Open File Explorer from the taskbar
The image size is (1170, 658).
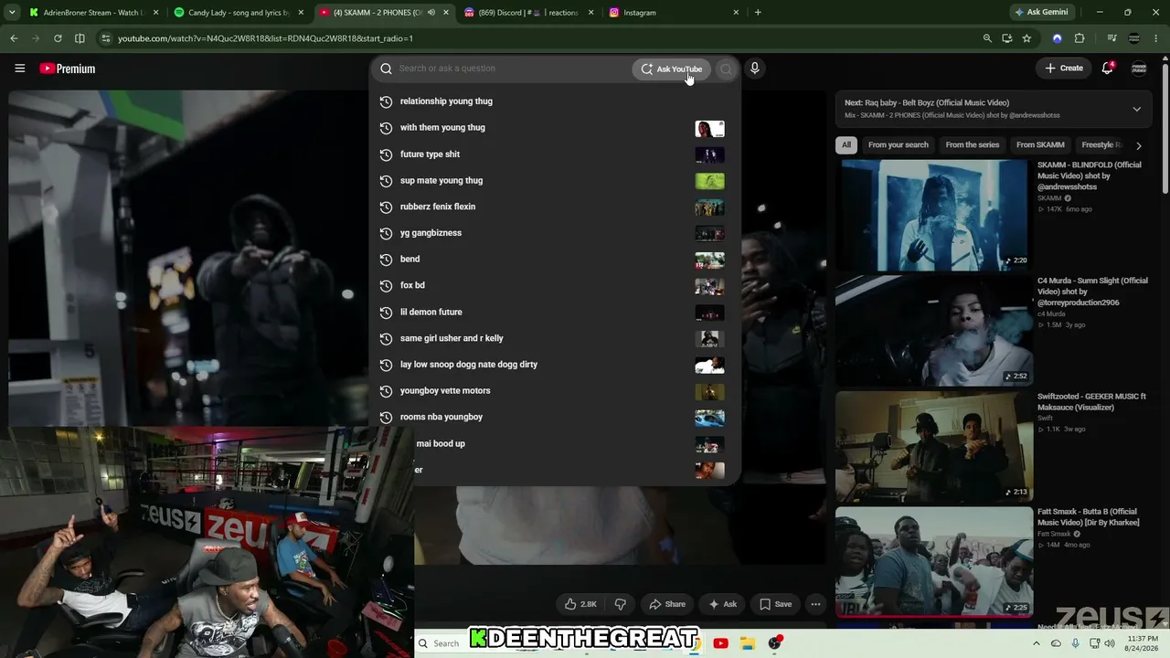747,643
